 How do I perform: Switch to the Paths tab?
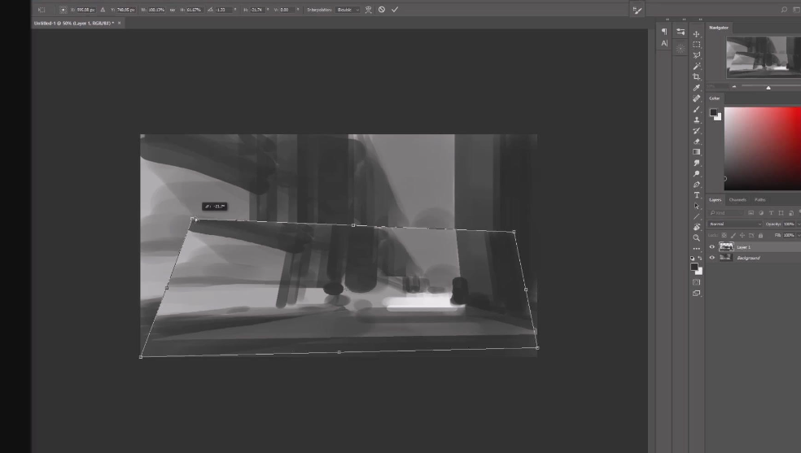(x=759, y=199)
